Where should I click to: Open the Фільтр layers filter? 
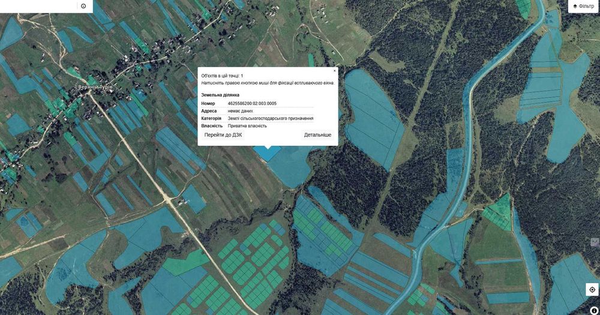(x=584, y=6)
